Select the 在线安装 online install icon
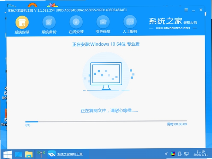This screenshot has height=159, width=212. coord(76,22)
